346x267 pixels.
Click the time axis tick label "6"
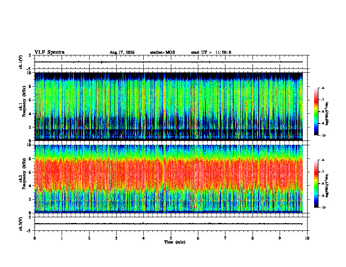198,238
